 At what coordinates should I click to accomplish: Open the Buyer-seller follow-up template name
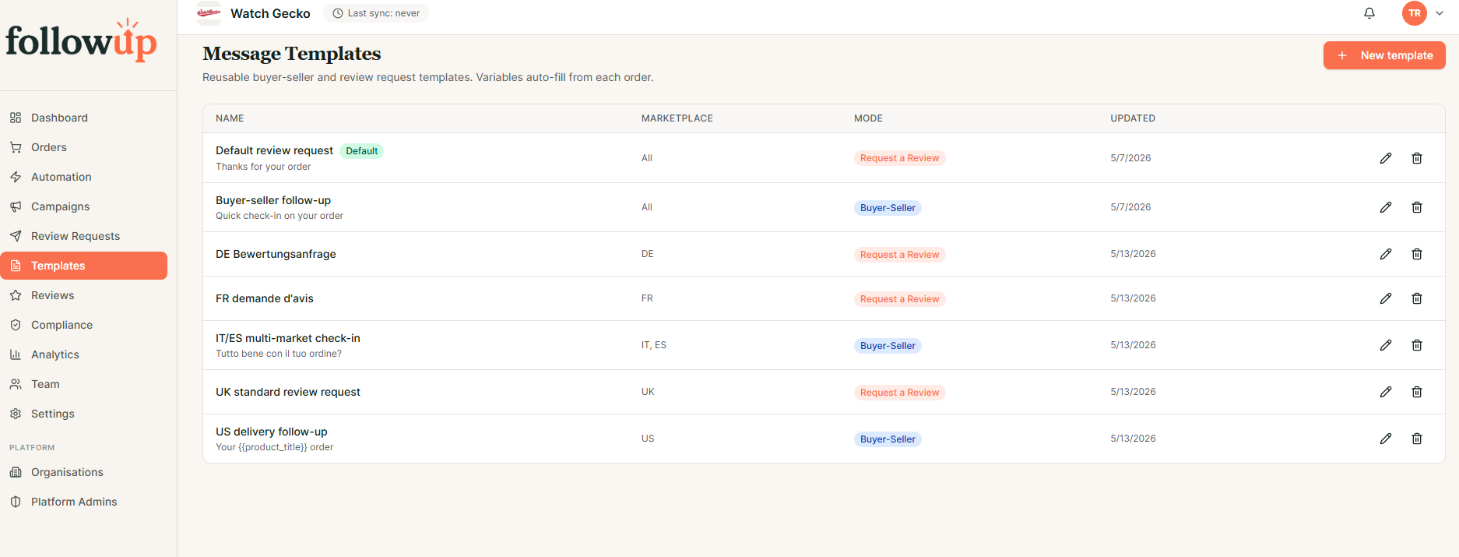pos(273,200)
